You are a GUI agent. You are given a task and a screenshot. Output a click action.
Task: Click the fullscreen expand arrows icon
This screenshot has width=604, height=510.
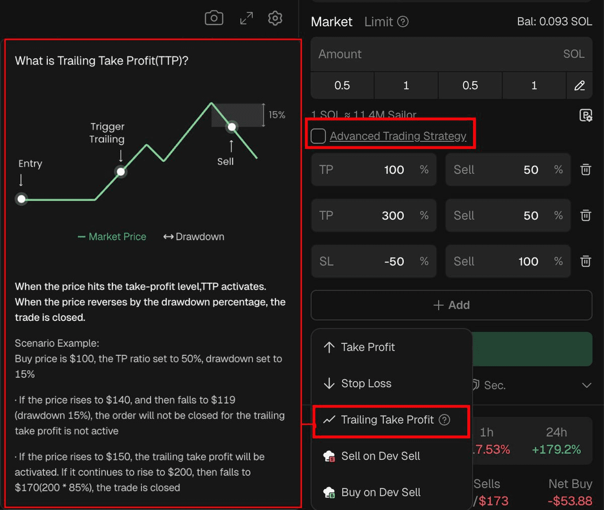tap(246, 18)
